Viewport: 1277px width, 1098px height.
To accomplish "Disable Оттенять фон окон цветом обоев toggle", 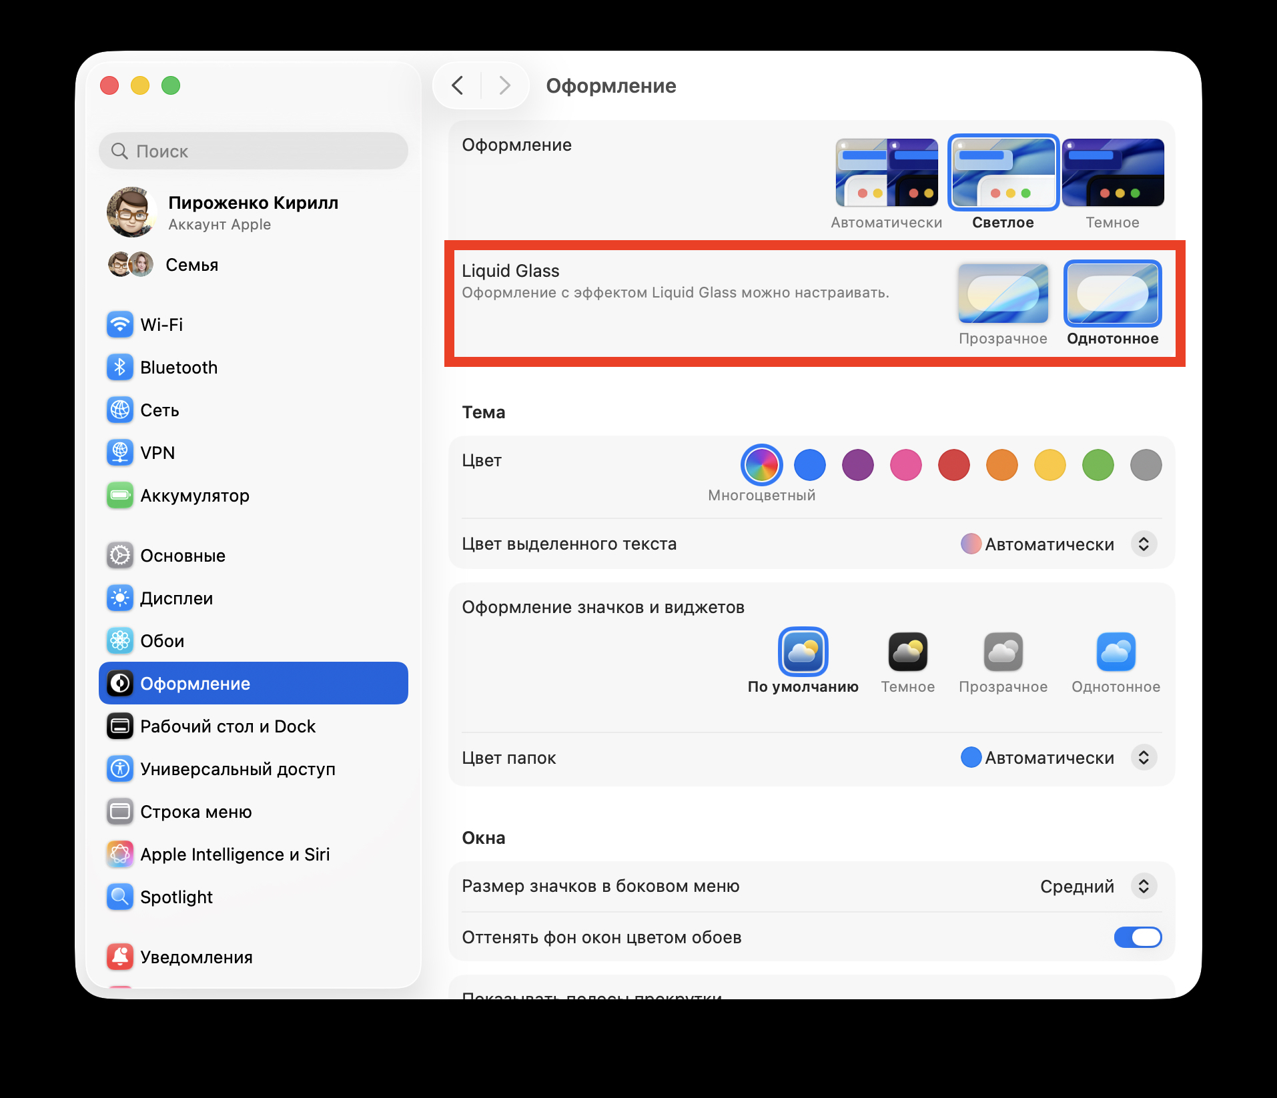I will 1138,937.
